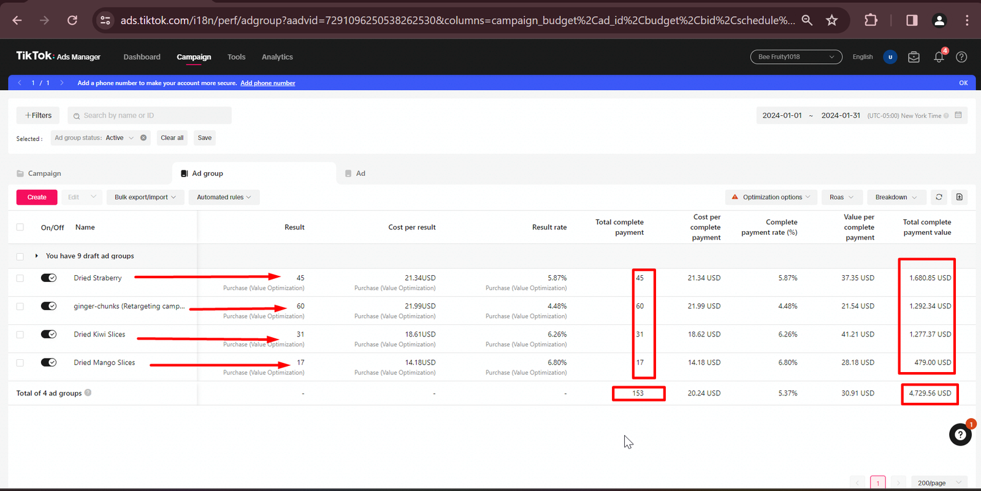This screenshot has width=981, height=491.
Task: Open the browser side panel icon
Action: (912, 20)
